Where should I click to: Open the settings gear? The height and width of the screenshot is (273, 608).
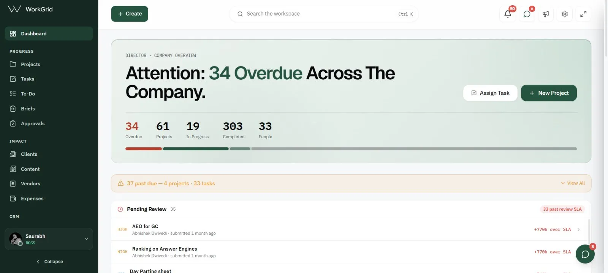(x=565, y=14)
